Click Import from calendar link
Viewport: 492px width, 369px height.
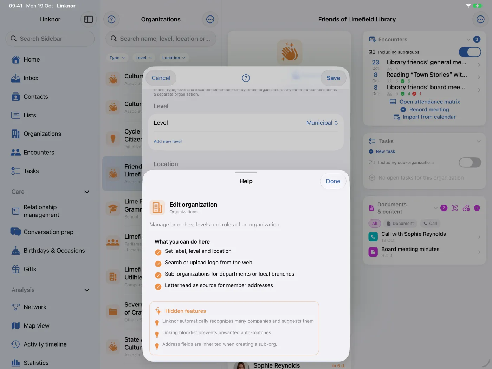point(429,117)
